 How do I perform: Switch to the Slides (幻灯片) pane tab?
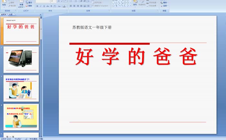pyautogui.click(x=4, y=15)
